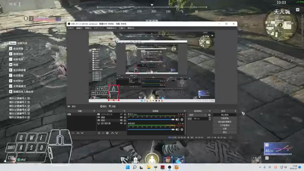Click the microphone icon in system tray
Screen dimensions: 304x171
[264, 167]
